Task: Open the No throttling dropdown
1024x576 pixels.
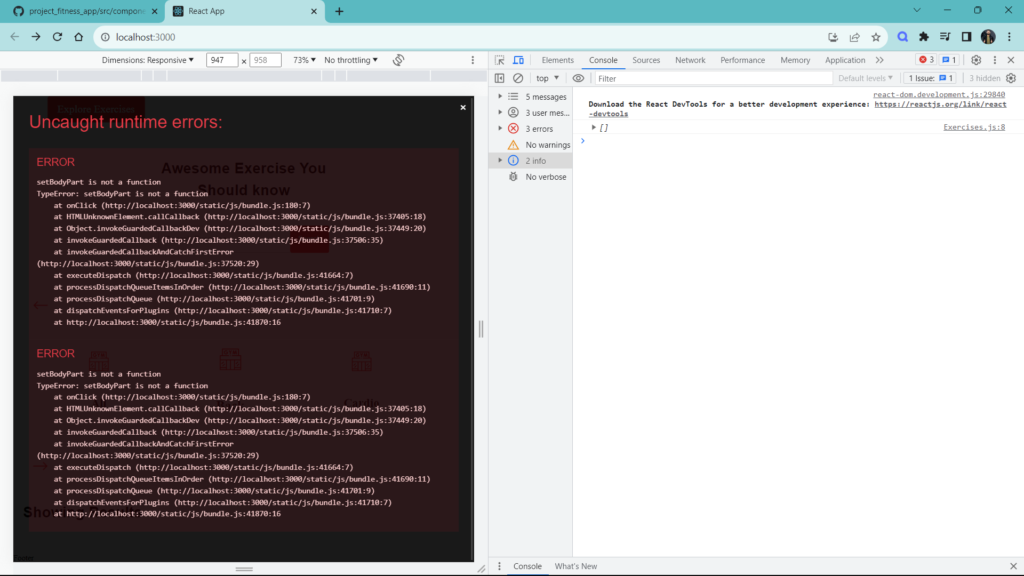Action: click(x=350, y=60)
